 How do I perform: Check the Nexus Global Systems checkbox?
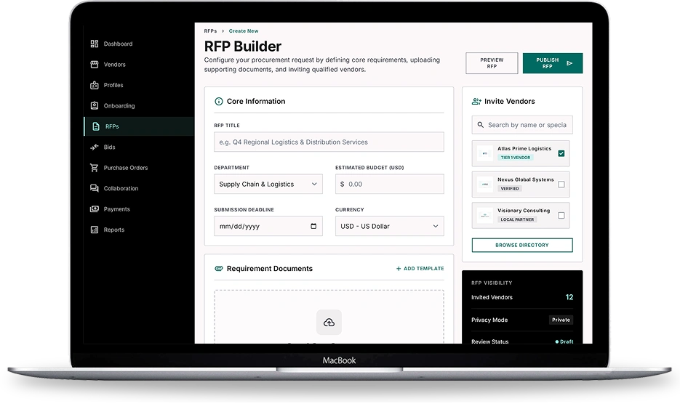point(561,185)
